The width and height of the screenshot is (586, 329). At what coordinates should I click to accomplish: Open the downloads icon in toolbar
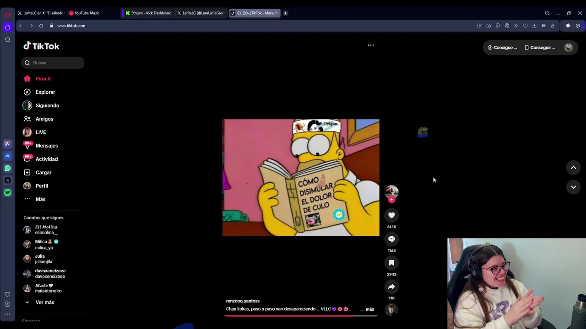(x=534, y=26)
